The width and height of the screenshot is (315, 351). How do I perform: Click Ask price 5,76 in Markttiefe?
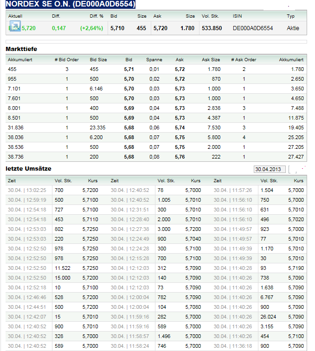pos(180,157)
